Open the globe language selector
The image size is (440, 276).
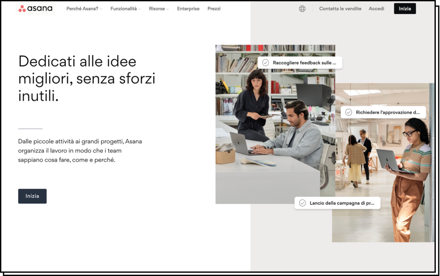click(x=302, y=9)
